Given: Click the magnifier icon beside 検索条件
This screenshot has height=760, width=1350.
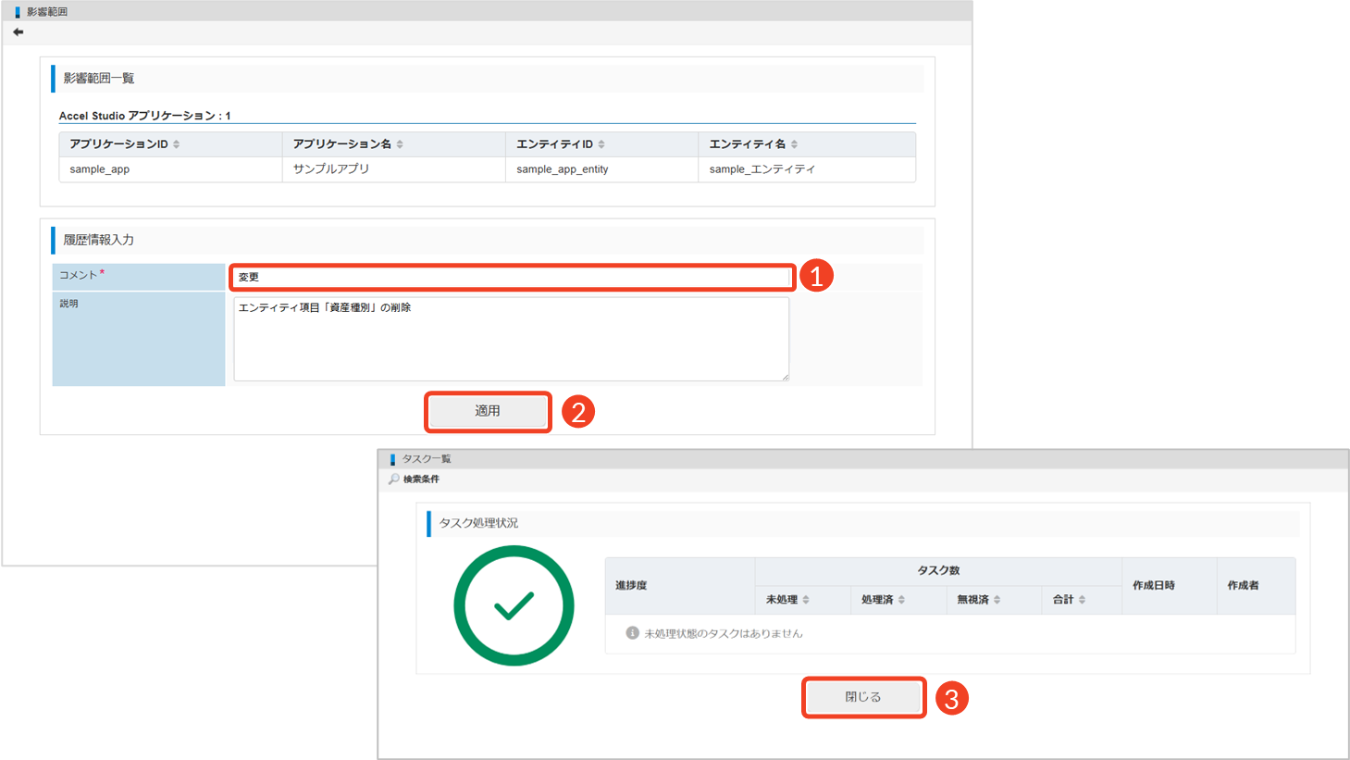Looking at the screenshot, I should pos(394,479).
